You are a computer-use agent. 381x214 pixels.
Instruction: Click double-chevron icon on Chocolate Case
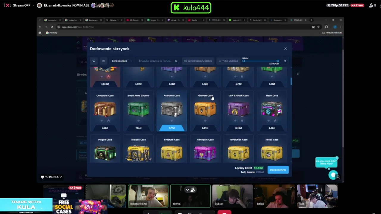(x=108, y=121)
